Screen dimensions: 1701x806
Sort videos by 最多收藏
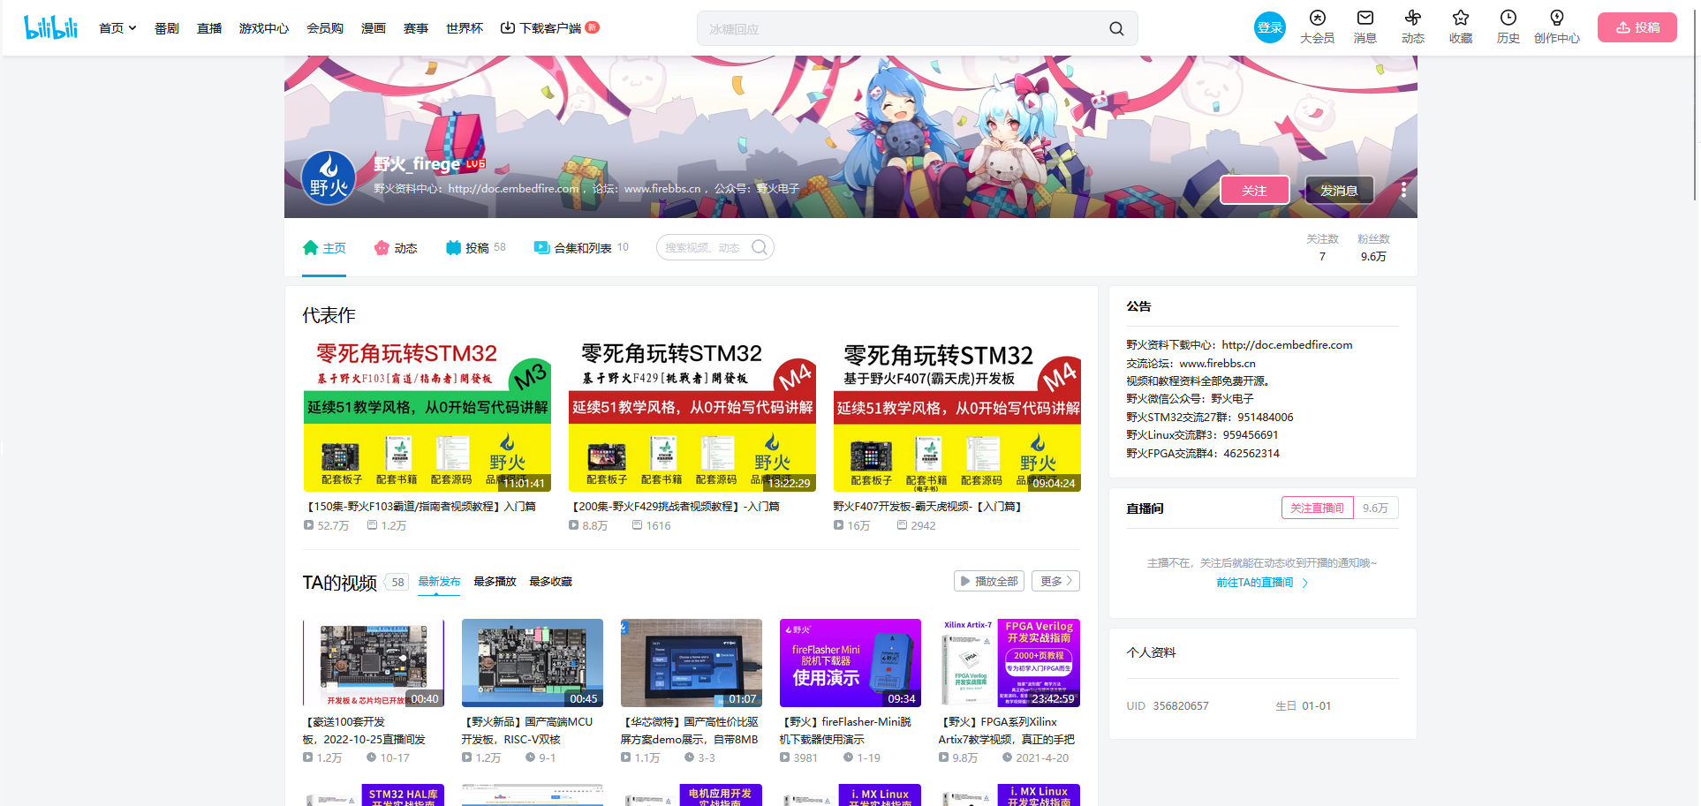coord(550,582)
